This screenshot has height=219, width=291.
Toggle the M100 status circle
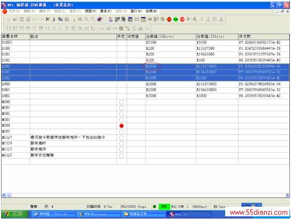point(121,102)
